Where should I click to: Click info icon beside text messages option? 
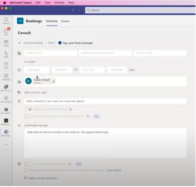coord(70,164)
